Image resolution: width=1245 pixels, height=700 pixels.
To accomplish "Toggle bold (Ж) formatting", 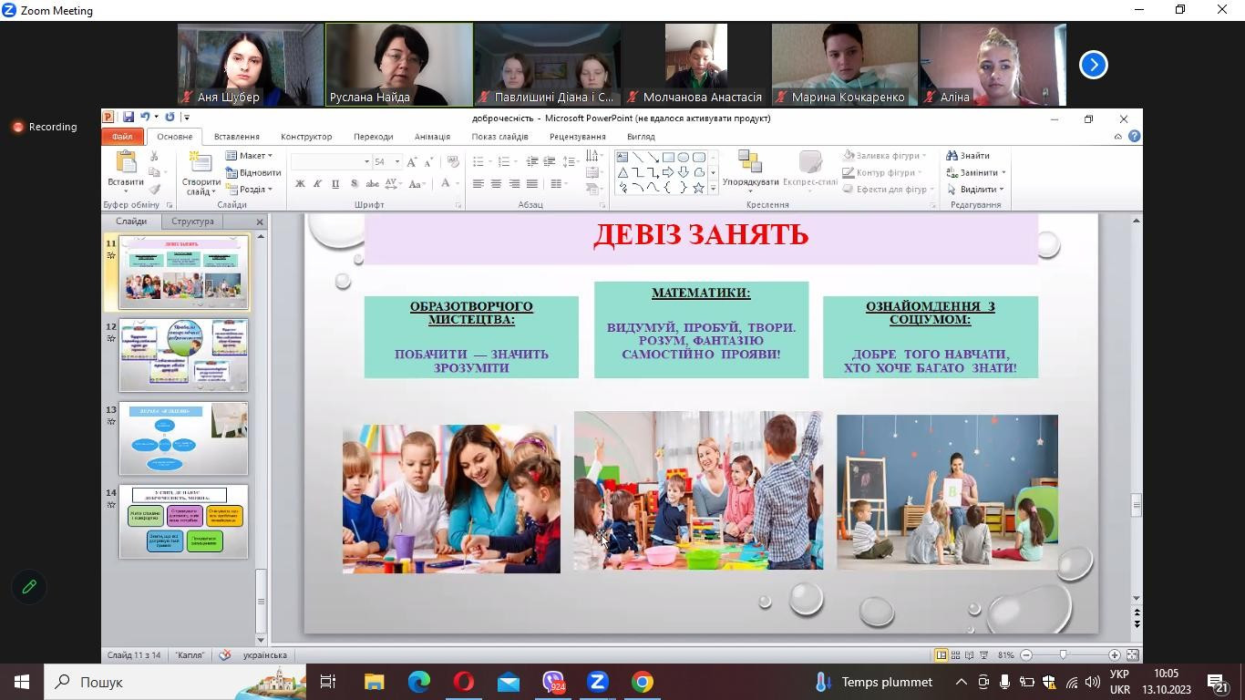I will [x=300, y=184].
